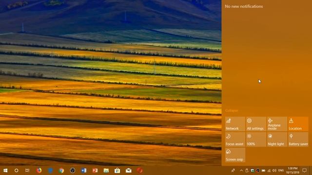Open the red swirl app on taskbar
The width and height of the screenshot is (312, 175).
(140, 171)
